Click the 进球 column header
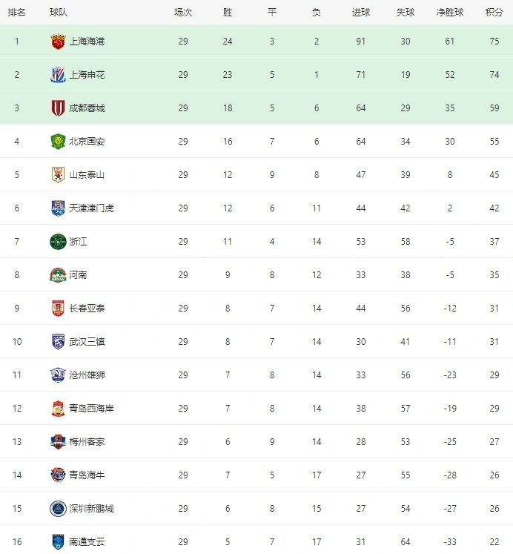This screenshot has width=513, height=554. click(x=361, y=13)
